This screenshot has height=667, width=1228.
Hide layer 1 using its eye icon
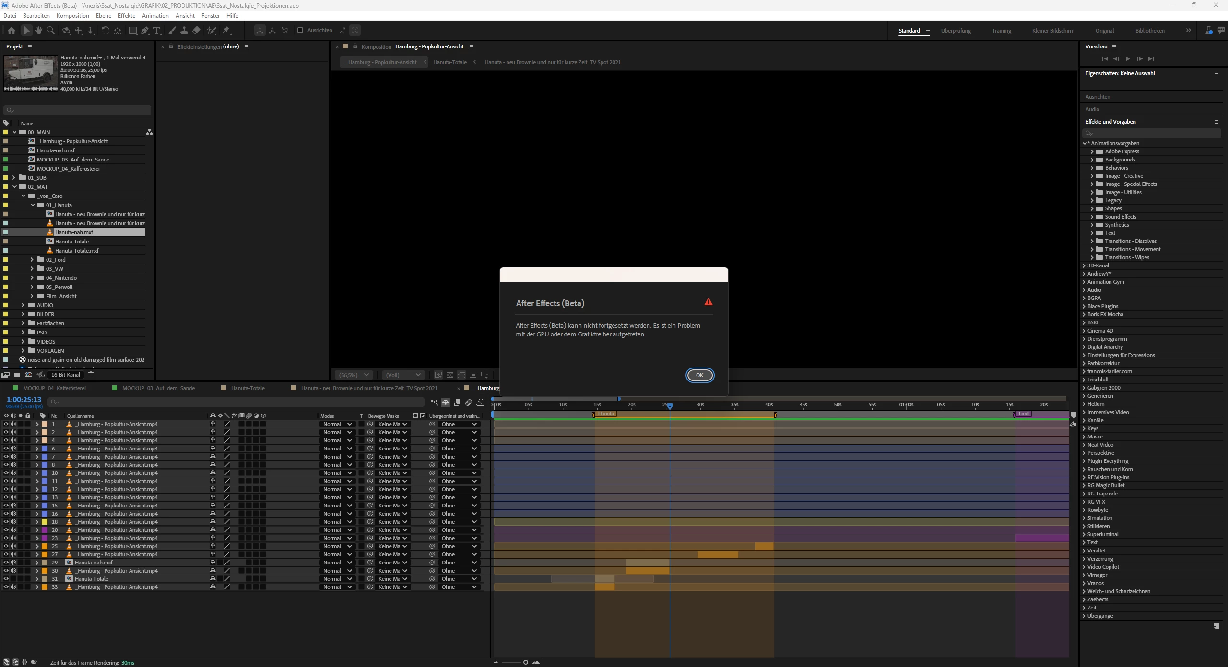click(6, 424)
